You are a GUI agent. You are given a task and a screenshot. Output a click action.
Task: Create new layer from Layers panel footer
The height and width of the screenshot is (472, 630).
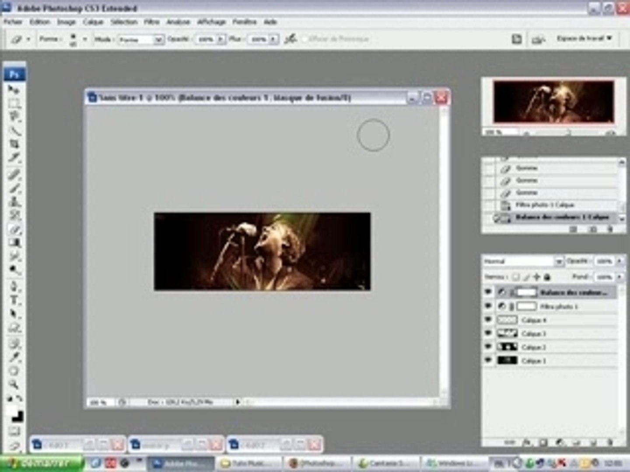[x=593, y=442]
